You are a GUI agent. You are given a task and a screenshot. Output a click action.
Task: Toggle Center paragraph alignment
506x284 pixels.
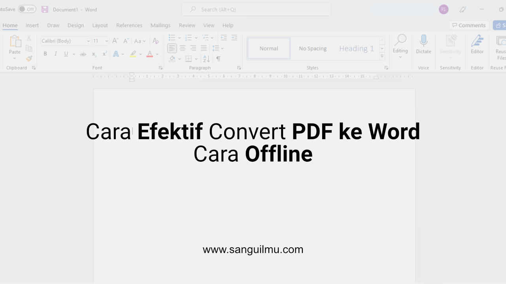[x=183, y=49]
